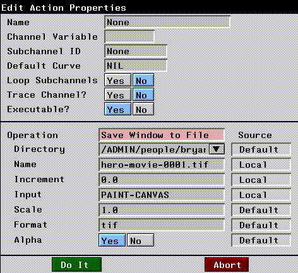The image size is (298, 273).
Task: Set Loop Subchannels to Yes
Action: tap(117, 80)
